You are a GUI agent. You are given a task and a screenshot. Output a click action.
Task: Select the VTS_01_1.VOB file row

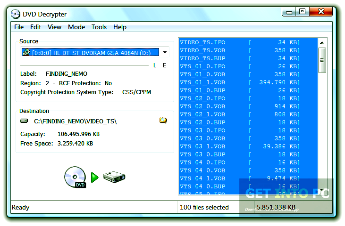[x=248, y=82]
